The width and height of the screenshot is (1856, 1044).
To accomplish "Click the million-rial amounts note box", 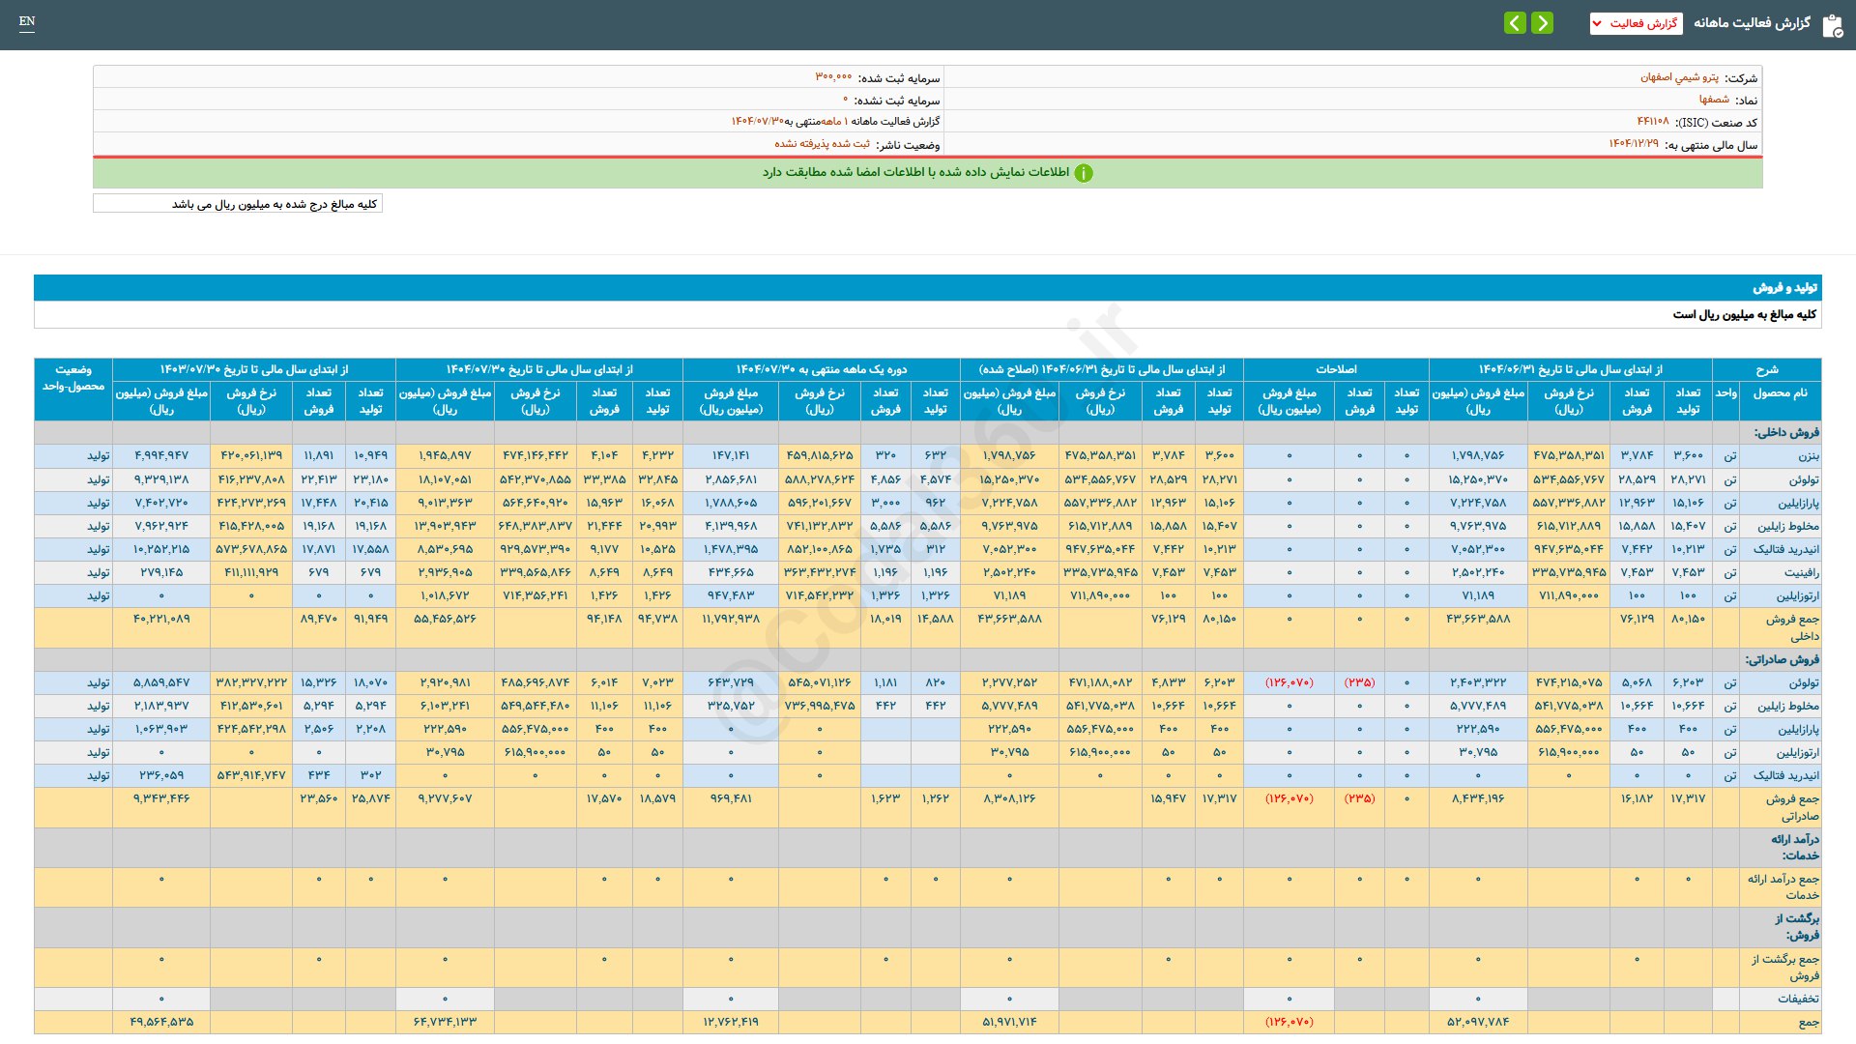I will (238, 204).
